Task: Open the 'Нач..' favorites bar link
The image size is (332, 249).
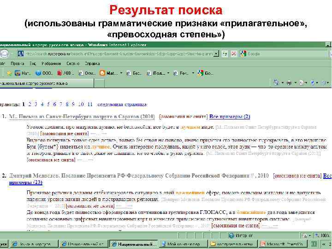Action: click(23, 73)
